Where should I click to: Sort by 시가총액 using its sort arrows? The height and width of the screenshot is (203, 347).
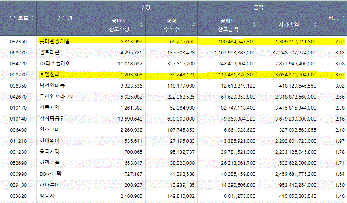click(316, 24)
